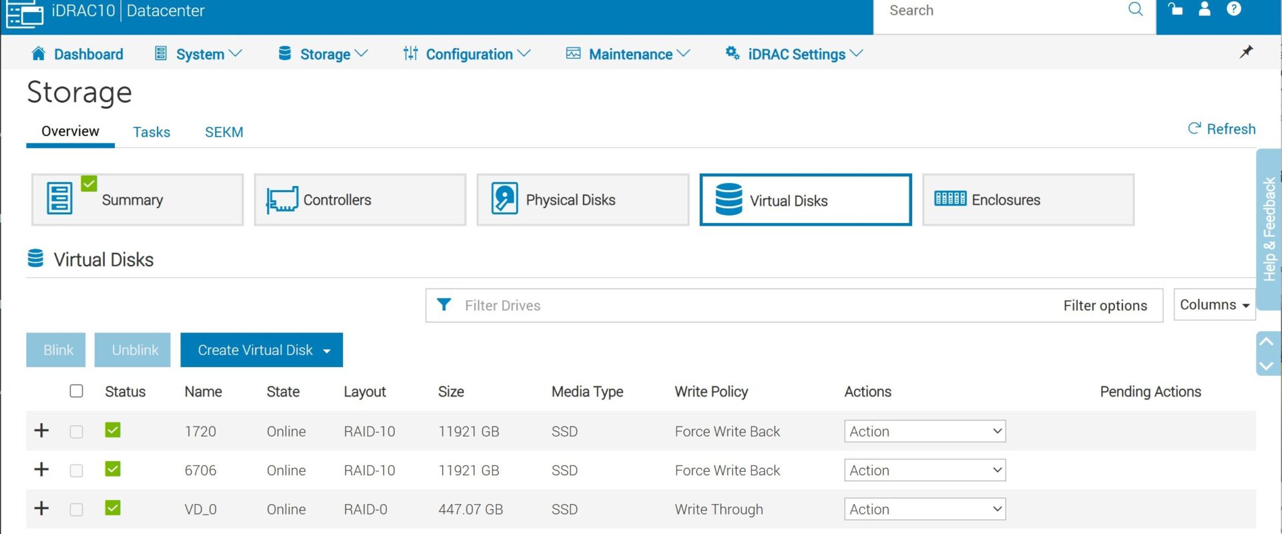Click the search magnifier icon
This screenshot has height=534, width=1282.
pos(1135,9)
